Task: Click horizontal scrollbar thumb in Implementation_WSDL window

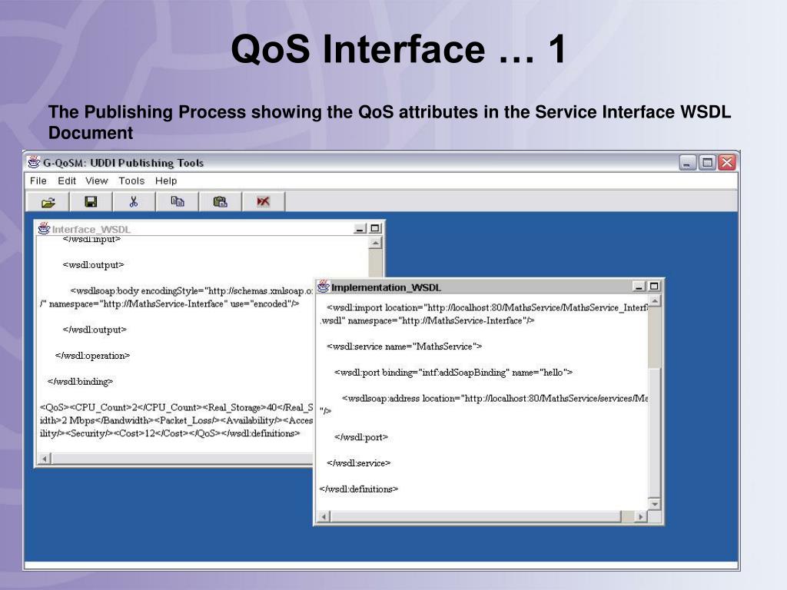Action: [476, 516]
